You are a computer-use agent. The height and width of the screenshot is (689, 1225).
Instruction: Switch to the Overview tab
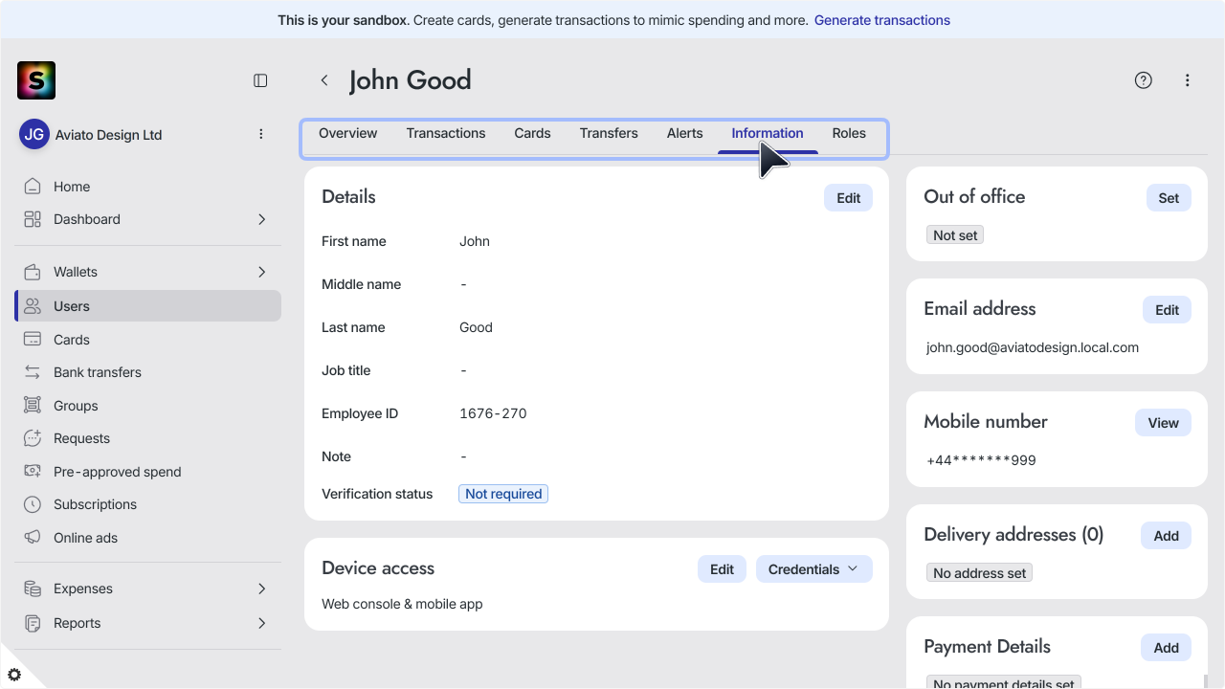pos(348,133)
